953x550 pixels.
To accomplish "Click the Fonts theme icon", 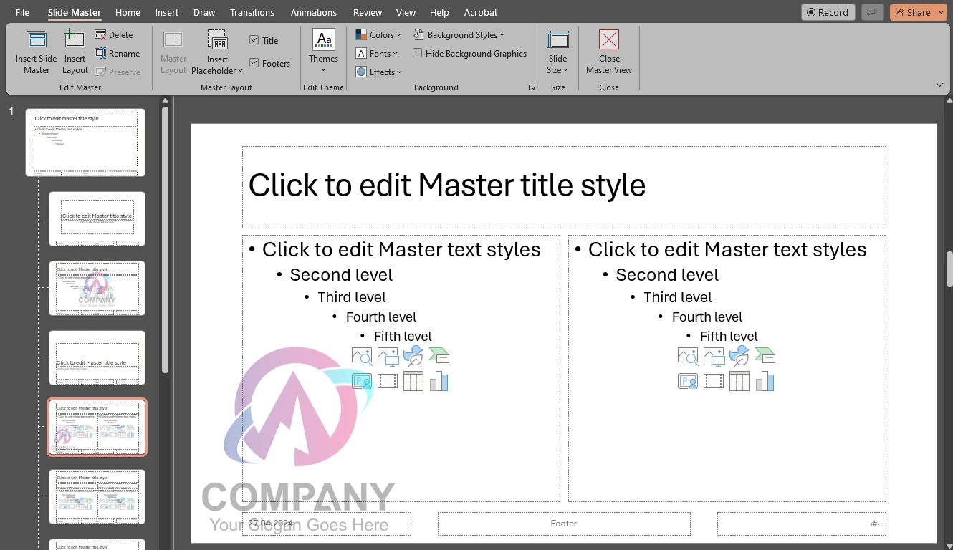I will pyautogui.click(x=377, y=53).
